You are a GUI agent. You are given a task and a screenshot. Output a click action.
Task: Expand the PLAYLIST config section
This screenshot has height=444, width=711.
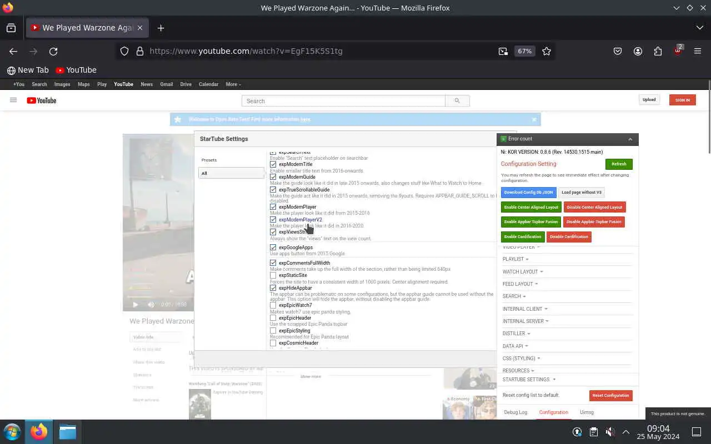(x=515, y=259)
